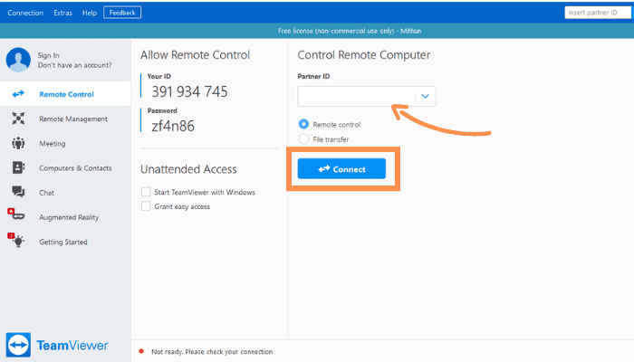Viewport: 634px width, 362px height.
Task: Click the Insert partner ID box in title bar
Action: (x=598, y=13)
